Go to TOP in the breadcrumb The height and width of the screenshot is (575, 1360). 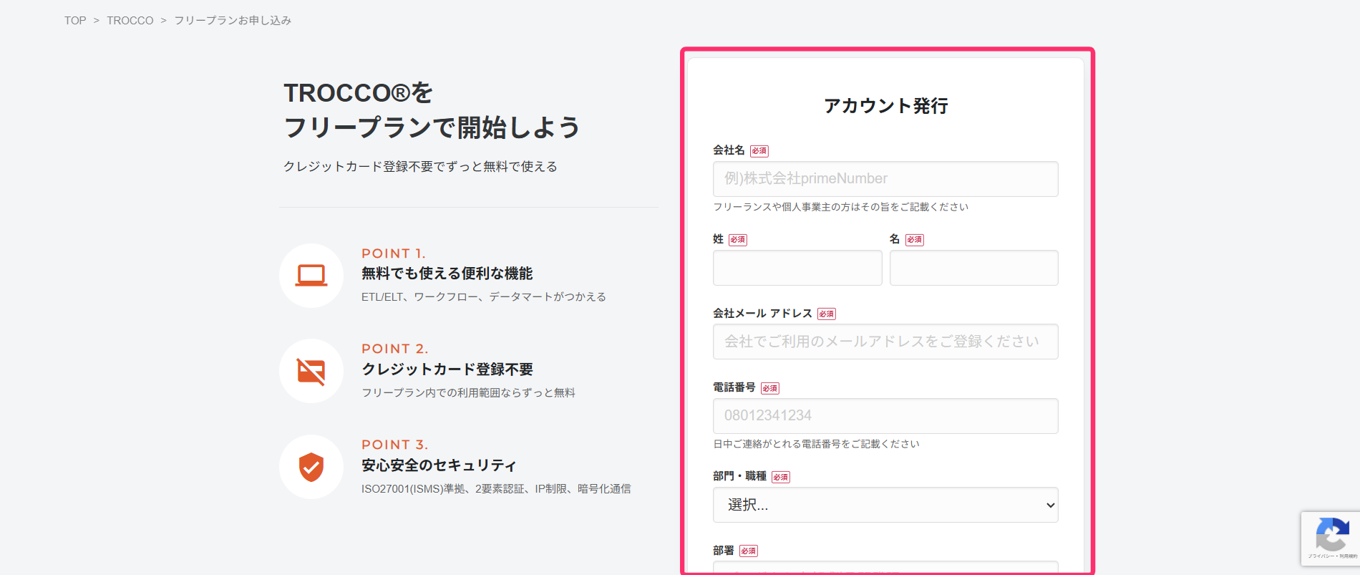coord(75,21)
